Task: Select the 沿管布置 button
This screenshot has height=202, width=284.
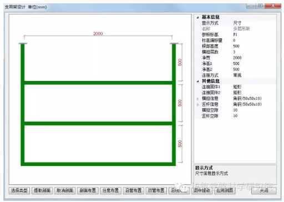Action: (133, 190)
